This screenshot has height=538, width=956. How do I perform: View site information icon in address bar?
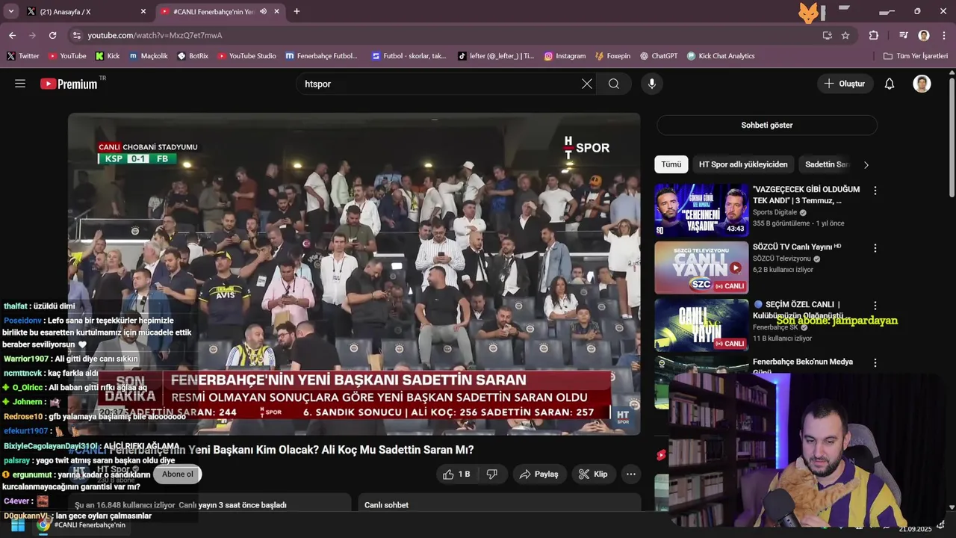[x=76, y=35]
